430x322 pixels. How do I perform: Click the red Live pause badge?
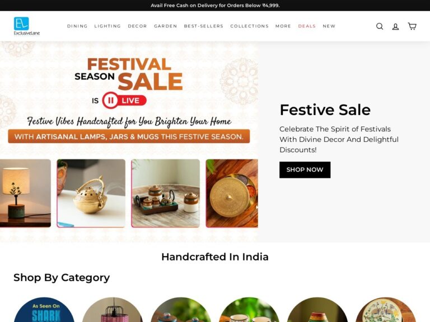[x=124, y=101]
